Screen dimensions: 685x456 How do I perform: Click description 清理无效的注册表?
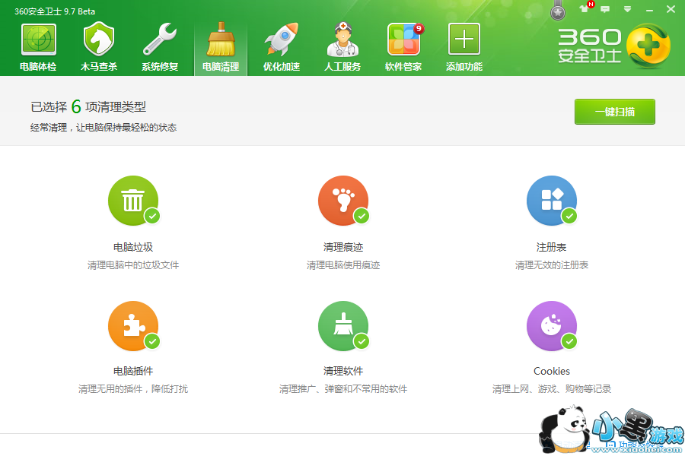tap(552, 265)
